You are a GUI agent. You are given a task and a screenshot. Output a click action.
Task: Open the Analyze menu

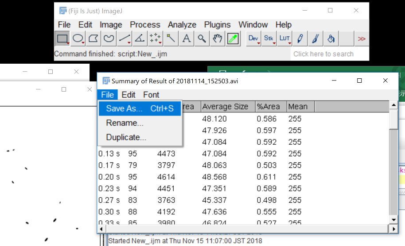pyautogui.click(x=182, y=25)
